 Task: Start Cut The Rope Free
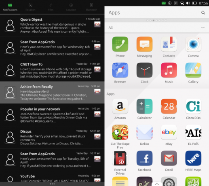pyautogui.click(x=120, y=132)
